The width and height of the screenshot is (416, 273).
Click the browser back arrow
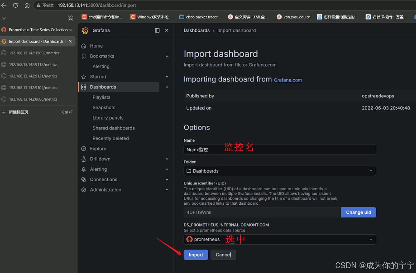4,5
